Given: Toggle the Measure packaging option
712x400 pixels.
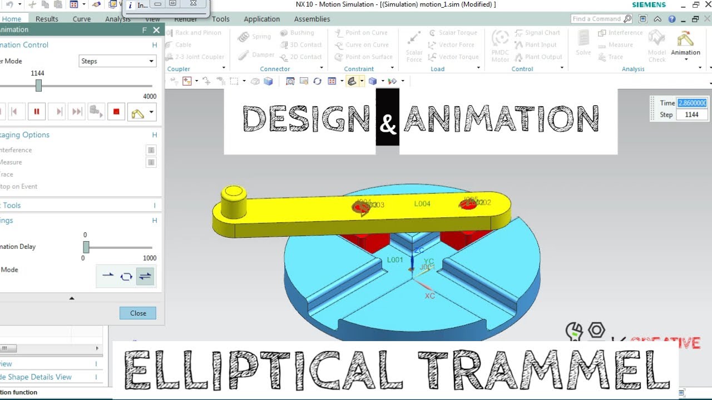Looking at the screenshot, I should click(x=11, y=162).
